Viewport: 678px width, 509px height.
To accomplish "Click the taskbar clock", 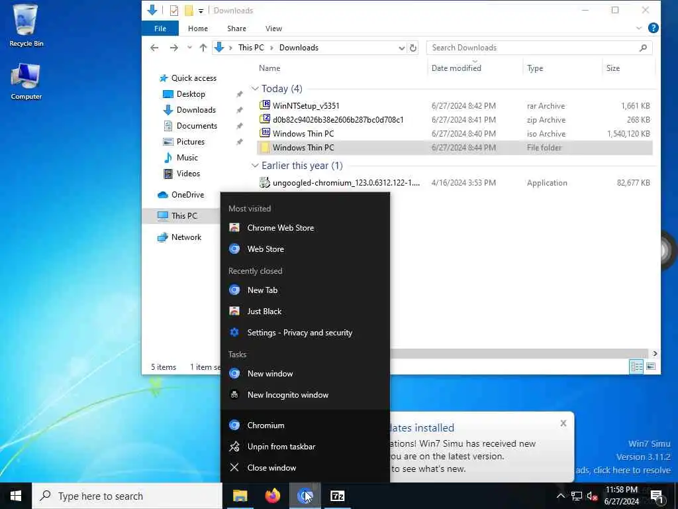I will [622, 496].
